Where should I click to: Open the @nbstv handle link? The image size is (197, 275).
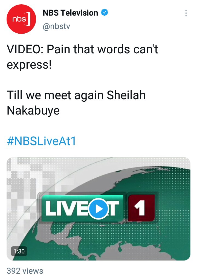[x=56, y=26]
